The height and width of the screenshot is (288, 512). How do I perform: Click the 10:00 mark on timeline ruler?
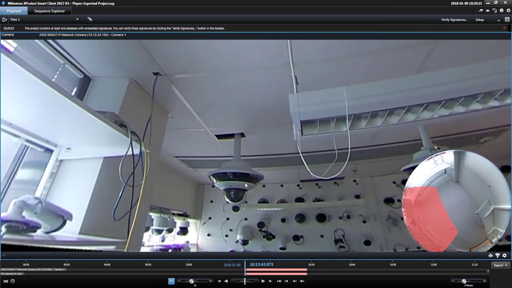tap(189, 264)
